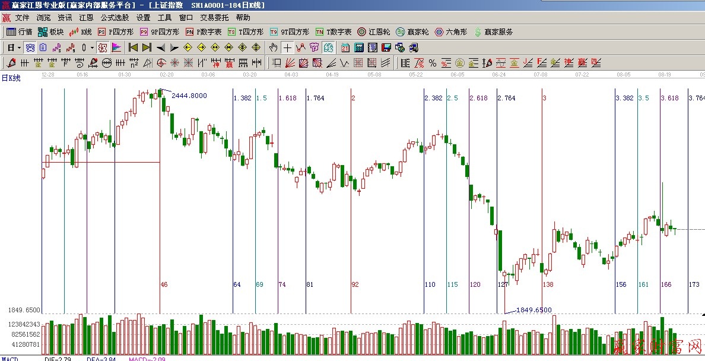
Task: Select the hand pan tool
Action: coord(274,47)
